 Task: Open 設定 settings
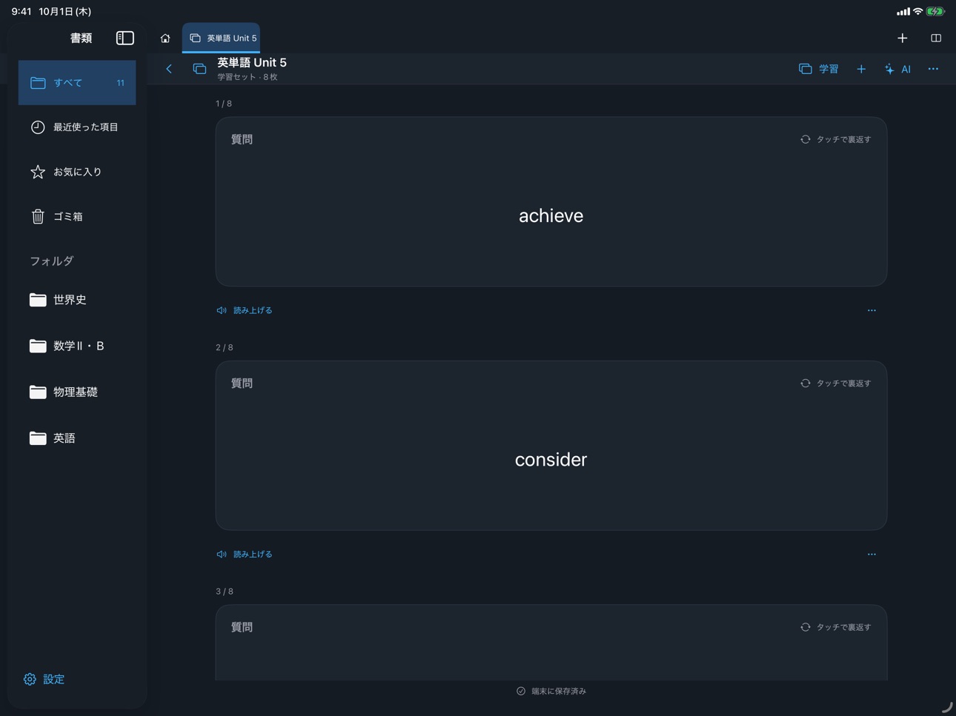44,679
